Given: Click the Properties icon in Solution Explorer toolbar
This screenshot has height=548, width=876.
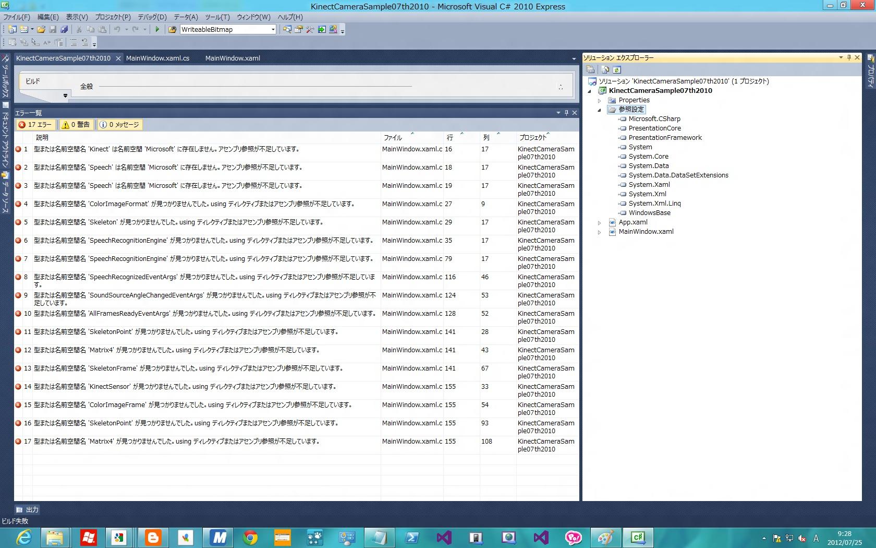Looking at the screenshot, I should [x=590, y=69].
